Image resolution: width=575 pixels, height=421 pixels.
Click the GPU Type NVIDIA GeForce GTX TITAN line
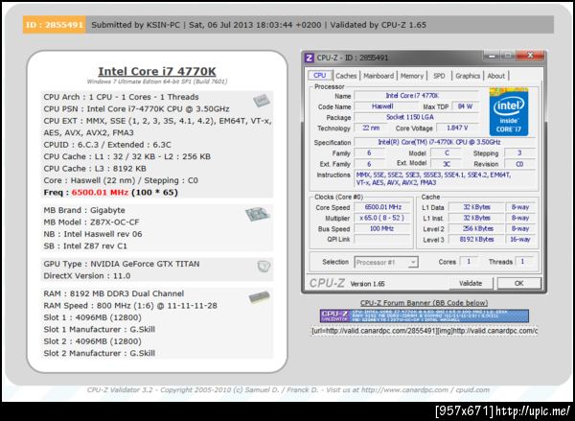pyautogui.click(x=122, y=264)
